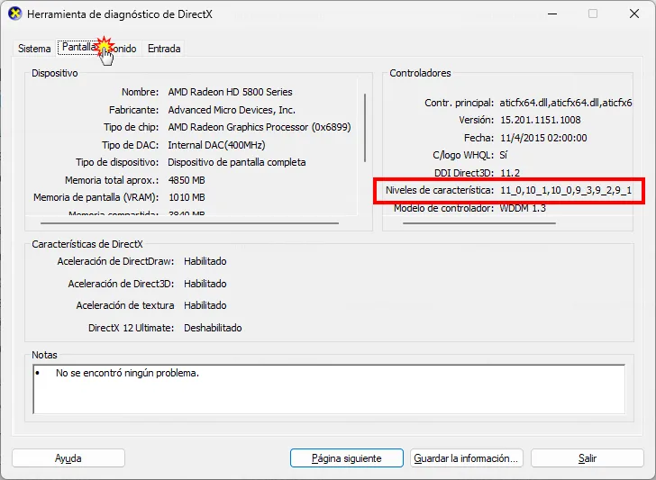Select the Pantalla tab
This screenshot has height=480, width=656.
point(79,47)
